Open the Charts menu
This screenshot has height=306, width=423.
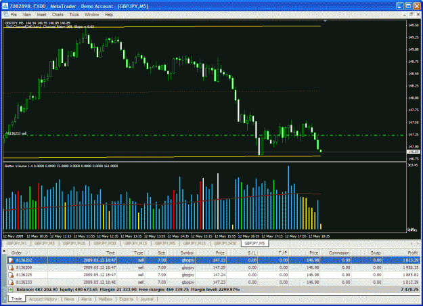(58, 15)
